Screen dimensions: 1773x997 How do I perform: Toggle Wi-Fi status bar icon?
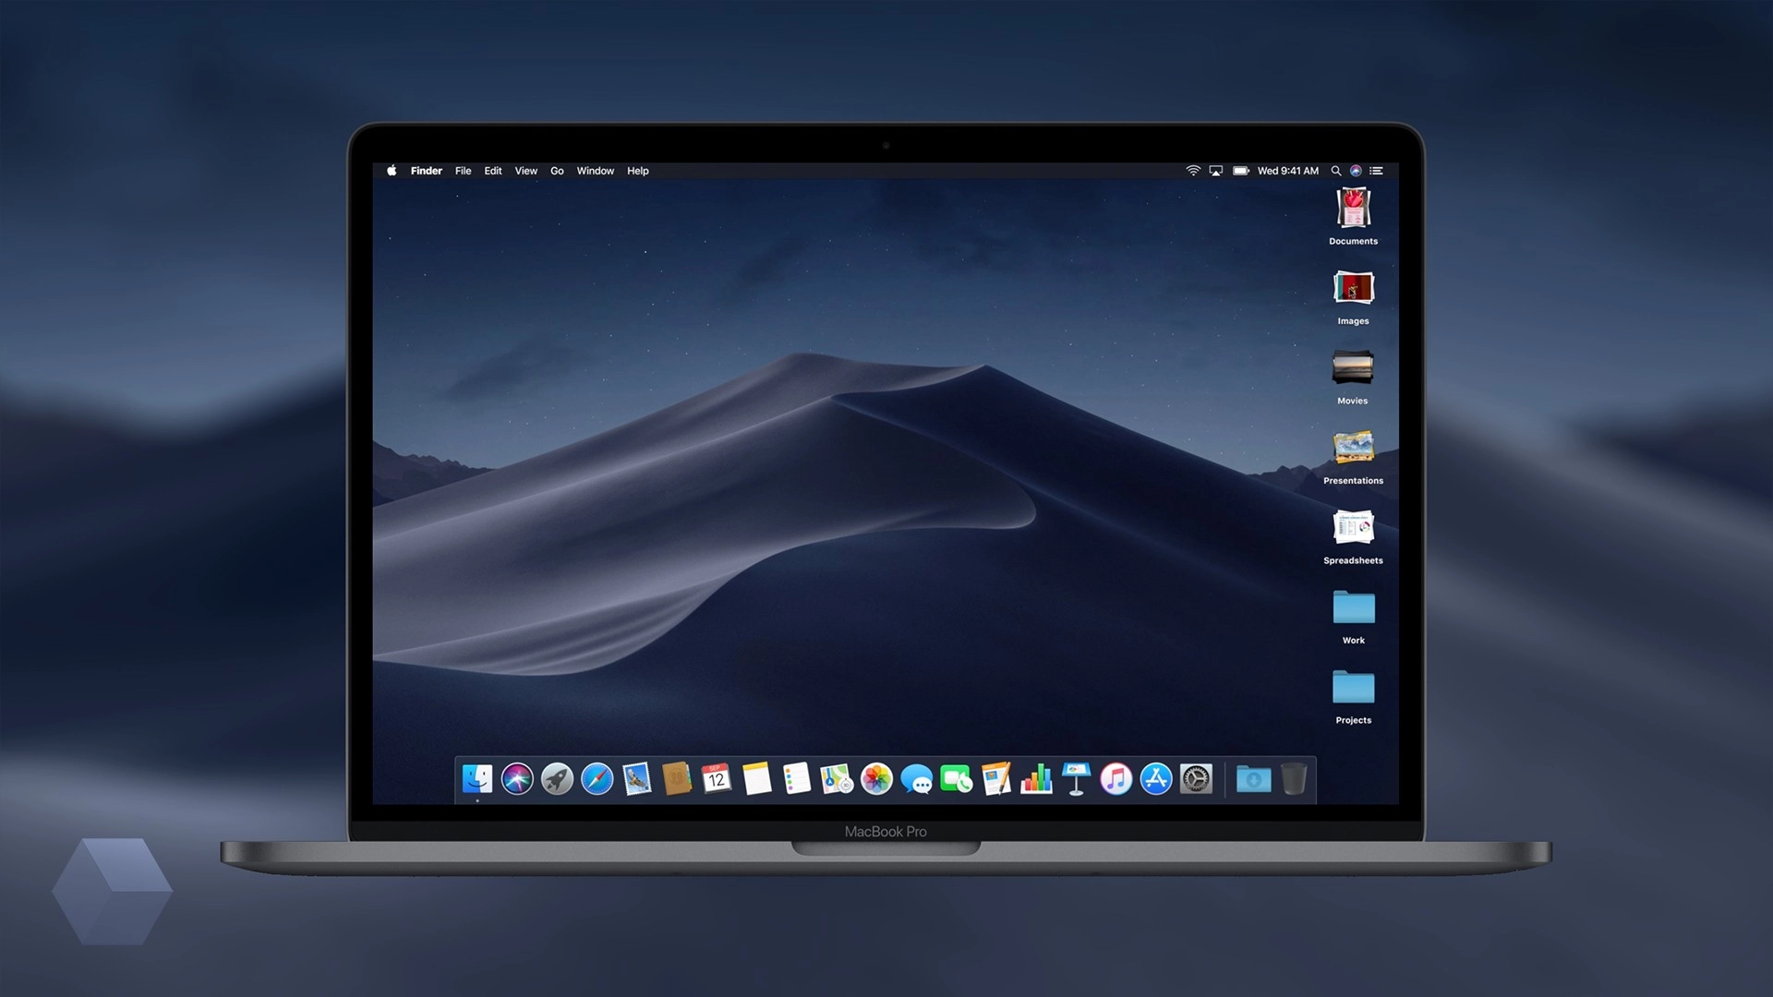tap(1192, 171)
